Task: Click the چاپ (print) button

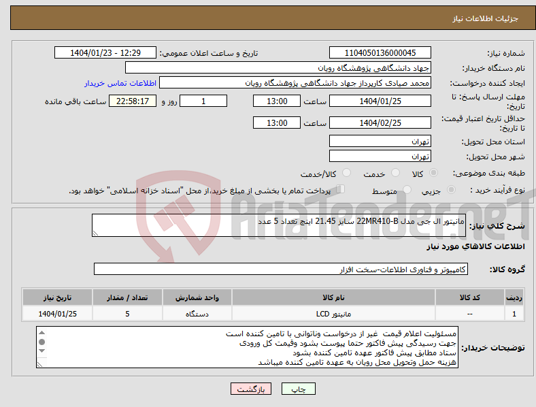Action: click(x=298, y=389)
